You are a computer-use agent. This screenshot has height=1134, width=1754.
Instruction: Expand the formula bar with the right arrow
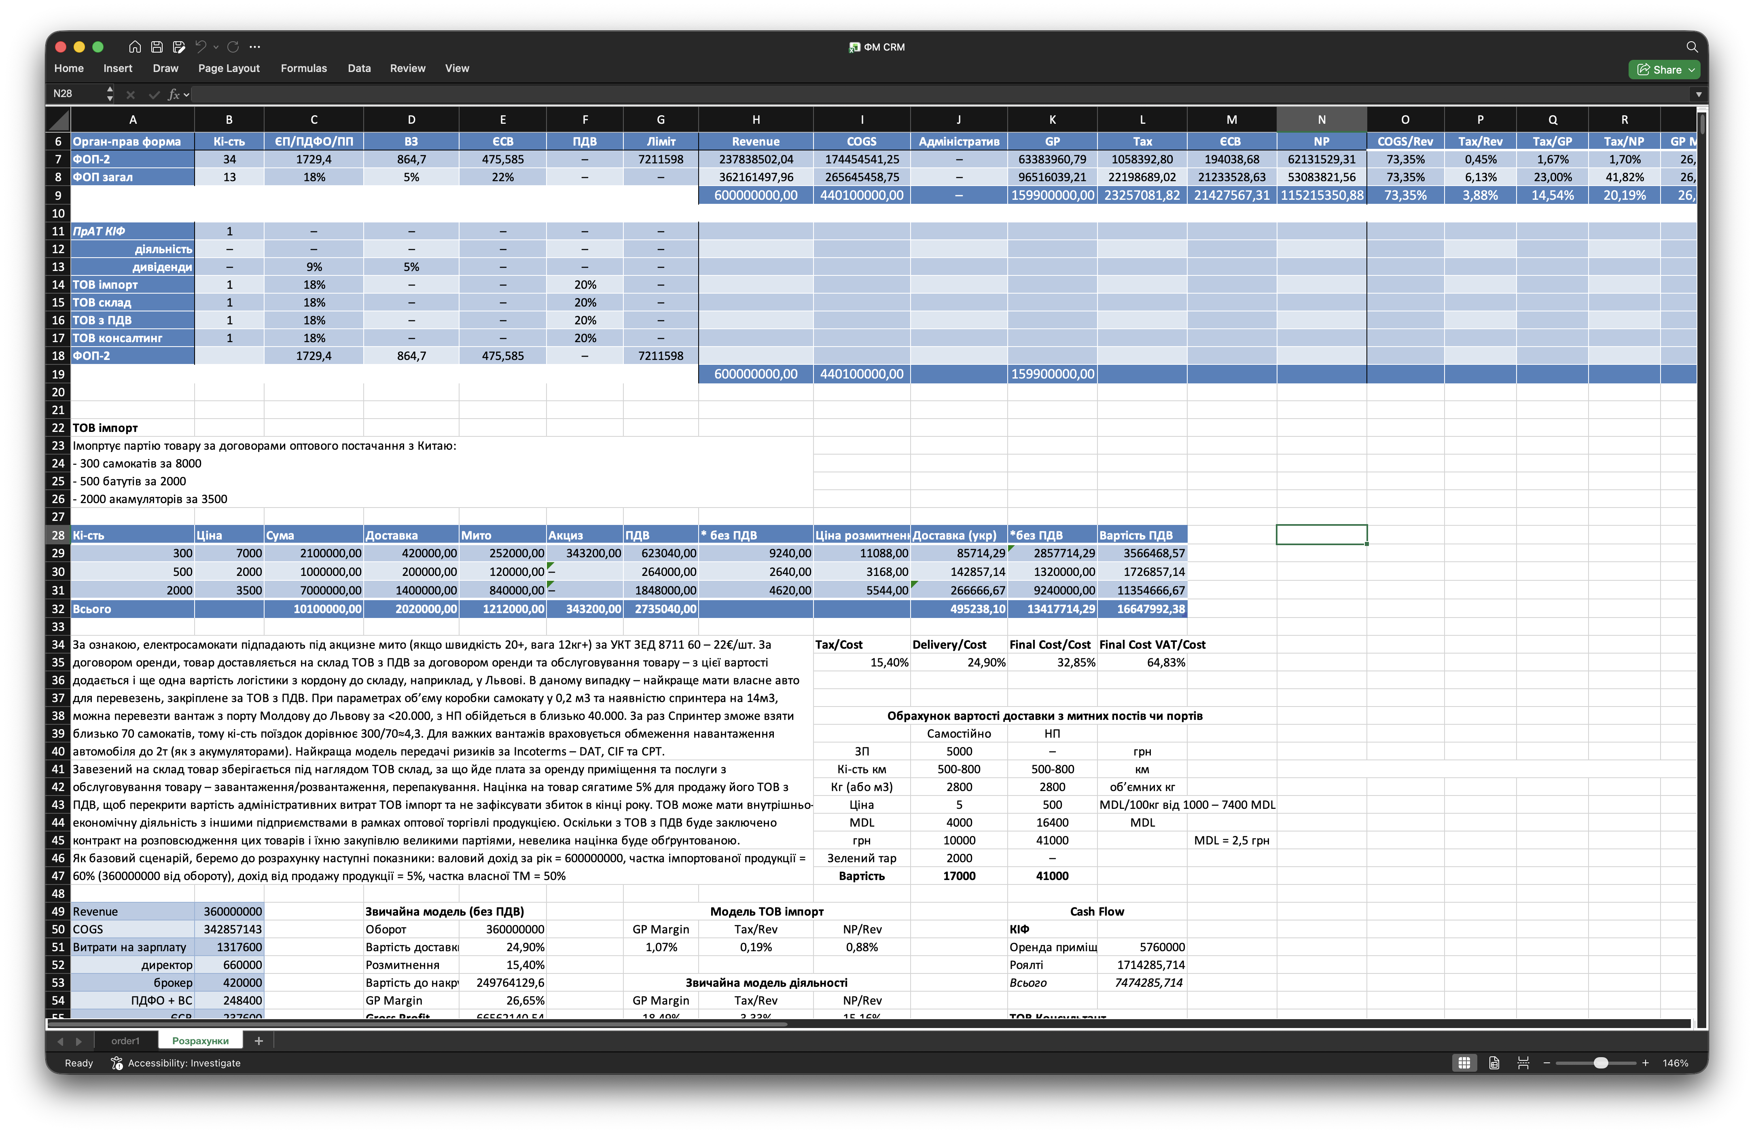point(1698,94)
